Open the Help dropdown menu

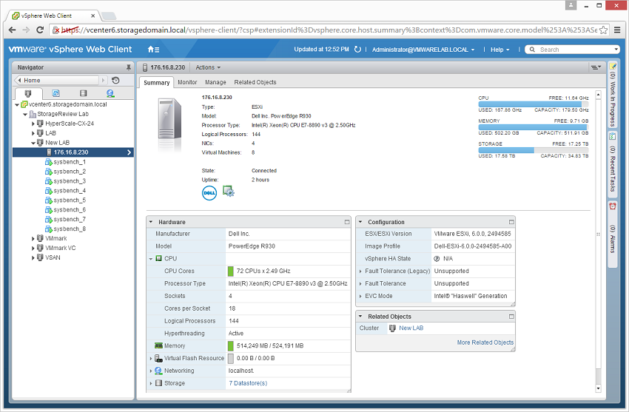pyautogui.click(x=499, y=50)
